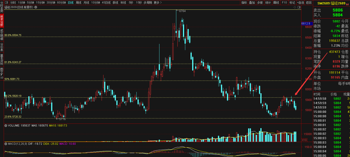Click the 80.9% 6504.75 Fibonacci label
This screenshot has height=157, width=350.
pyautogui.click(x=13, y=35)
